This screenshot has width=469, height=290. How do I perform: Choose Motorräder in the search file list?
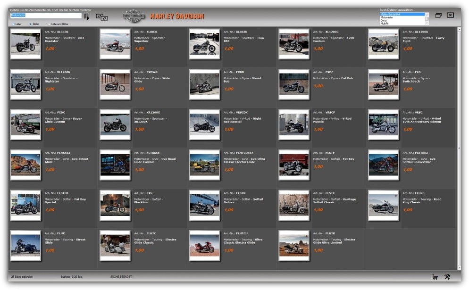click(x=387, y=17)
